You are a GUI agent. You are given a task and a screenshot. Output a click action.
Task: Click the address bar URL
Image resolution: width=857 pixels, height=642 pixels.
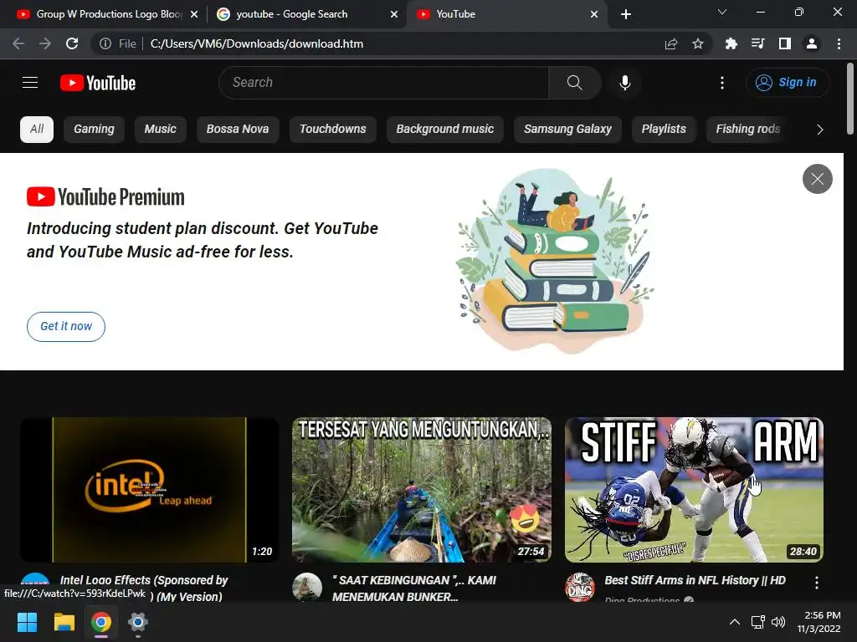(x=256, y=43)
